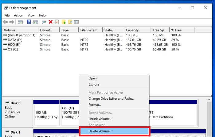The height and width of the screenshot is (137, 215).
Task: Select the 100 MB EFI partition block
Action: (46, 115)
